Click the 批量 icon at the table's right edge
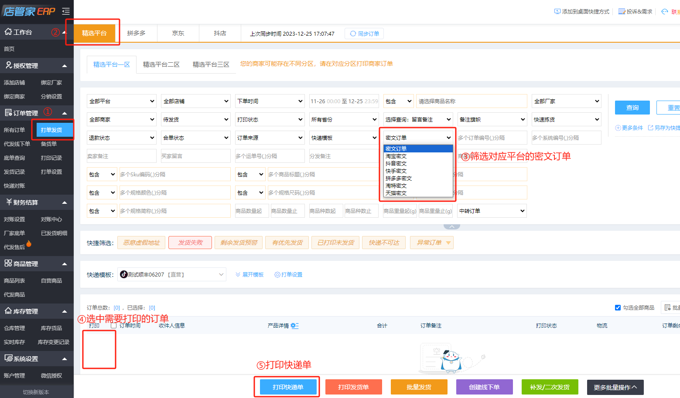680x398 pixels. [667, 307]
